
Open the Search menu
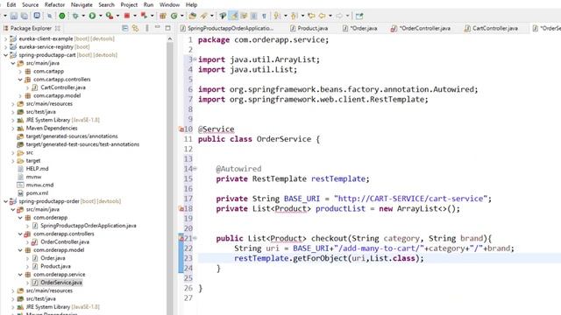tap(106, 4)
